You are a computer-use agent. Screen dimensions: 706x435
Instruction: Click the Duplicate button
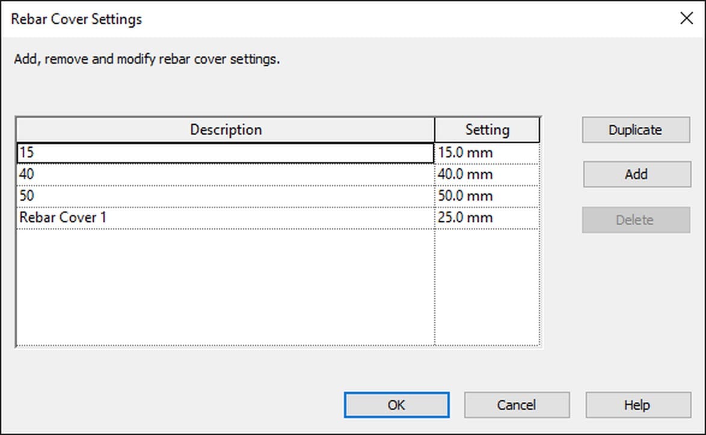[636, 130]
